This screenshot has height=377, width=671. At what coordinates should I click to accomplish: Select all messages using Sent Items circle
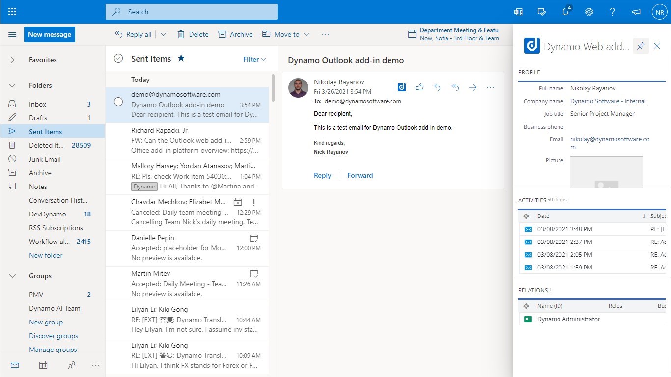pos(118,59)
